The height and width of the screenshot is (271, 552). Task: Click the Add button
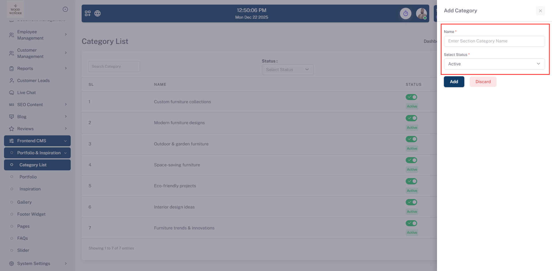pos(454,82)
